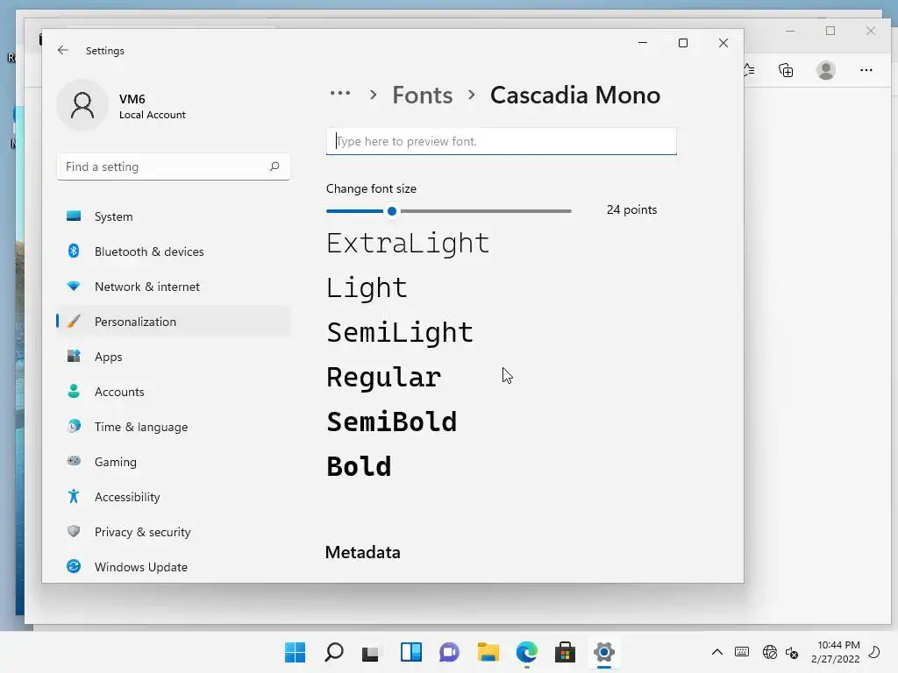Open Bluetooth & devices settings
The height and width of the screenshot is (673, 898).
[x=174, y=251]
